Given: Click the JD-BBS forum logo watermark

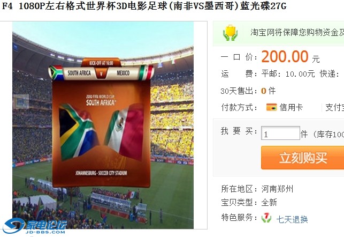Looking at the screenshot, I should pyautogui.click(x=34, y=226).
